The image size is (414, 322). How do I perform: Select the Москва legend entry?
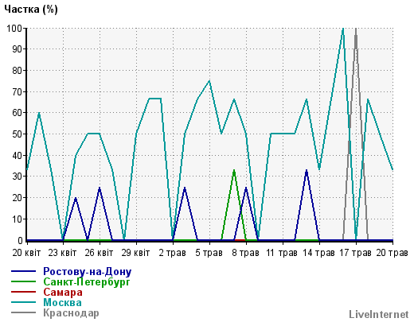pos(62,302)
